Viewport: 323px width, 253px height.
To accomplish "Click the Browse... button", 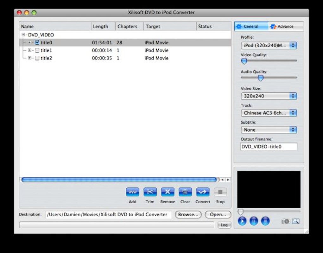I will click(188, 214).
